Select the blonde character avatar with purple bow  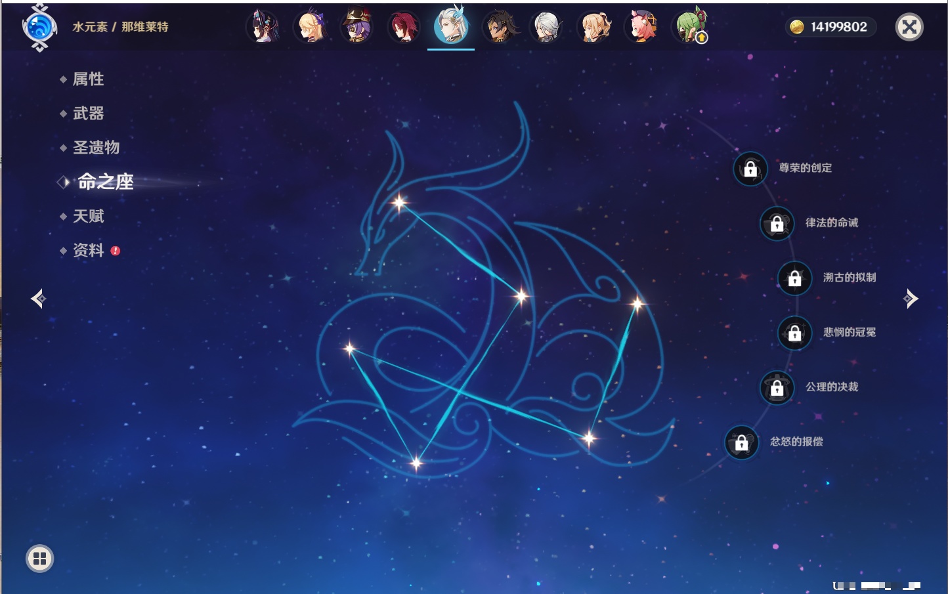[310, 27]
